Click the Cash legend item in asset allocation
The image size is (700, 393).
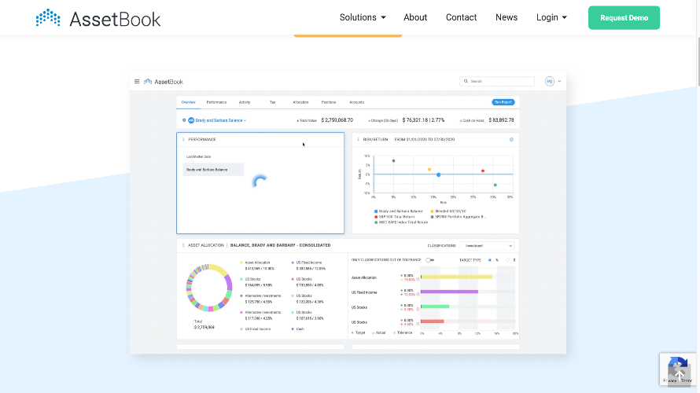298,329
